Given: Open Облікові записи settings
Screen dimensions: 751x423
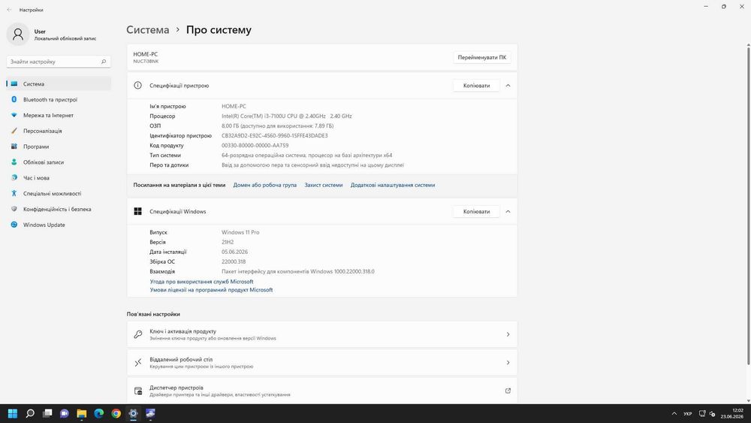Looking at the screenshot, I should tap(59, 162).
